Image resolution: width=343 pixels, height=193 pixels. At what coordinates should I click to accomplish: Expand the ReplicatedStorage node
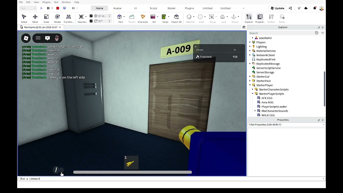[250, 64]
